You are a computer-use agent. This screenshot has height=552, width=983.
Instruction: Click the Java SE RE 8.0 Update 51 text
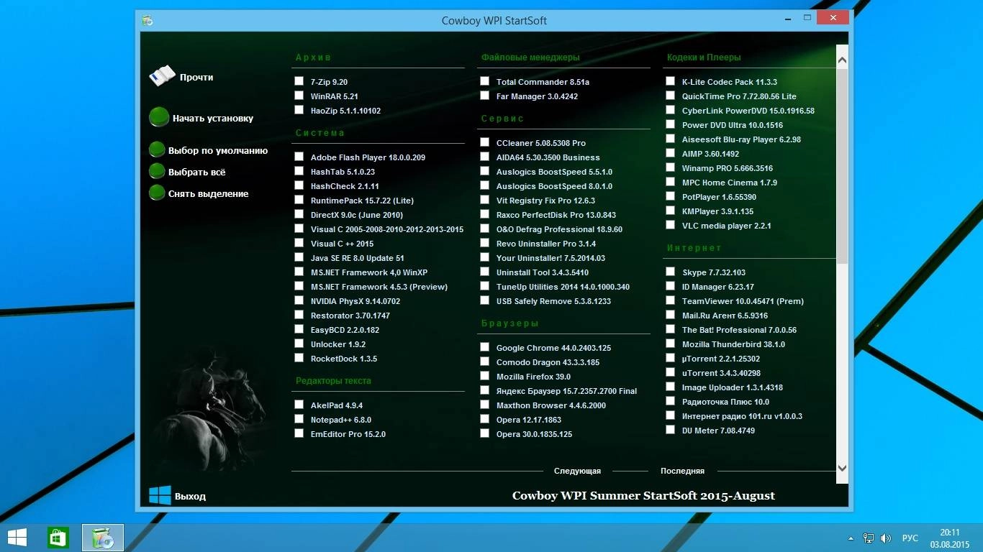coord(358,258)
